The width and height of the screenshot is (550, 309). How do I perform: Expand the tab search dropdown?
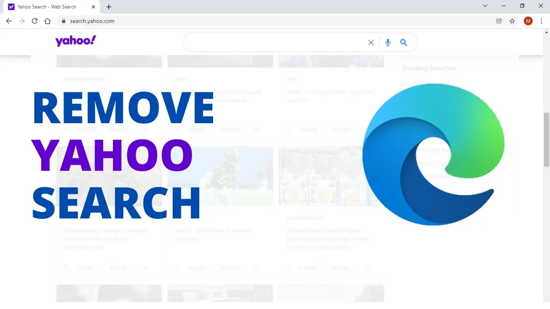tap(485, 6)
